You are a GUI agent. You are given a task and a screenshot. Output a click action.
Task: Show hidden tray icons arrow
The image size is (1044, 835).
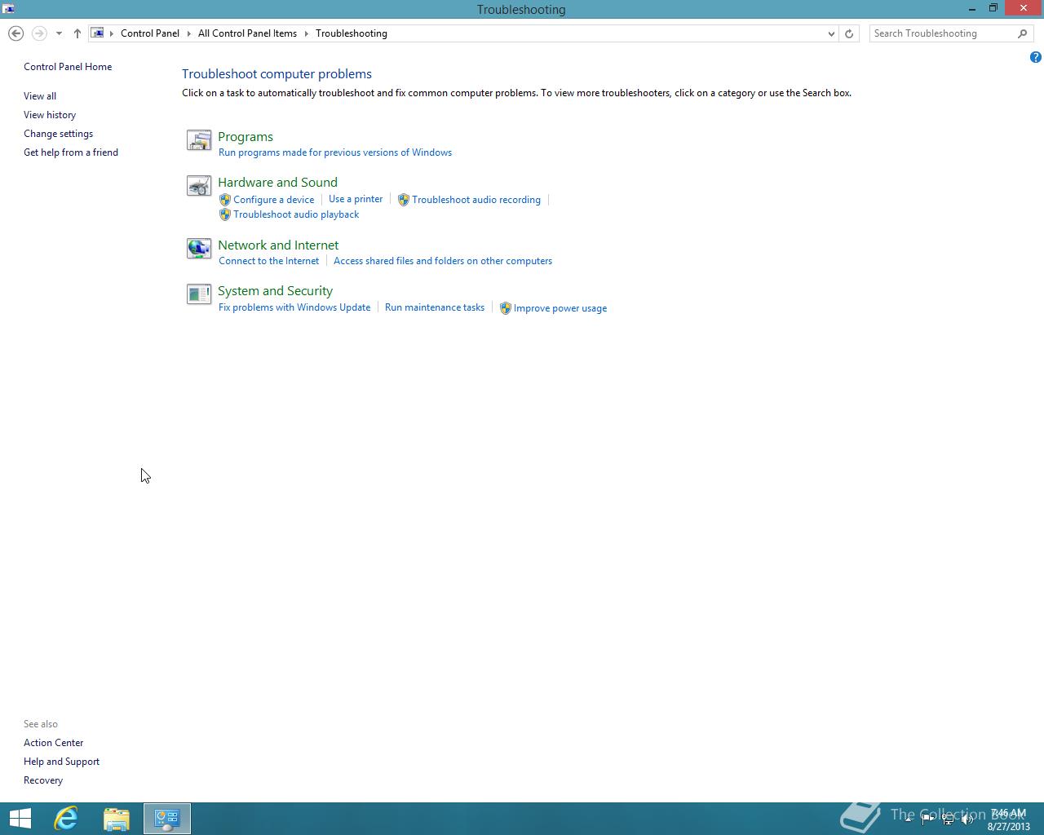[908, 820]
